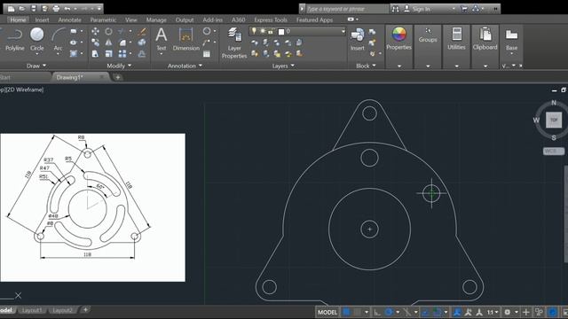Select the Rectangle tool in Draw panel

pos(74,32)
